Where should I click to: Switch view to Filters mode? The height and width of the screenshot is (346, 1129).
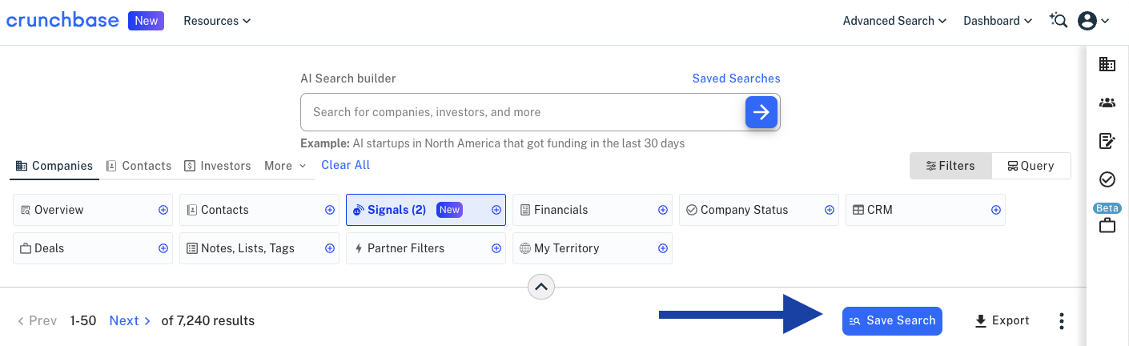(x=950, y=166)
